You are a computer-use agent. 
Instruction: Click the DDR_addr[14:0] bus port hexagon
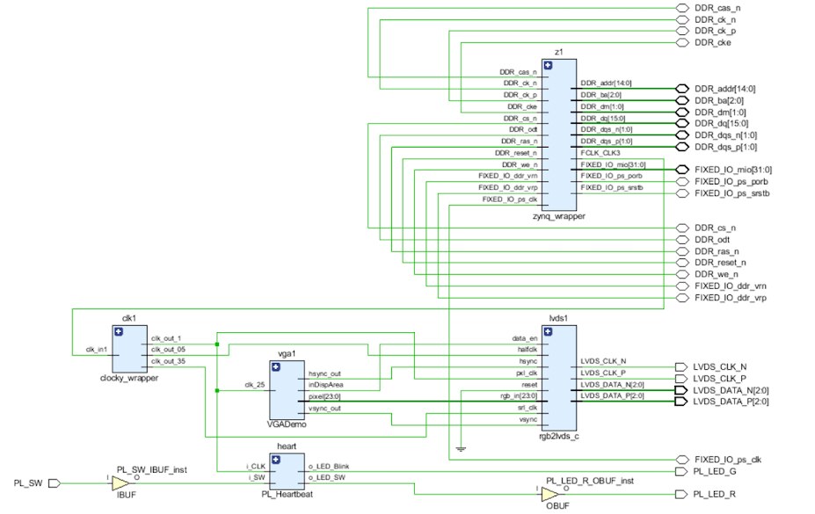pyautogui.click(x=682, y=89)
